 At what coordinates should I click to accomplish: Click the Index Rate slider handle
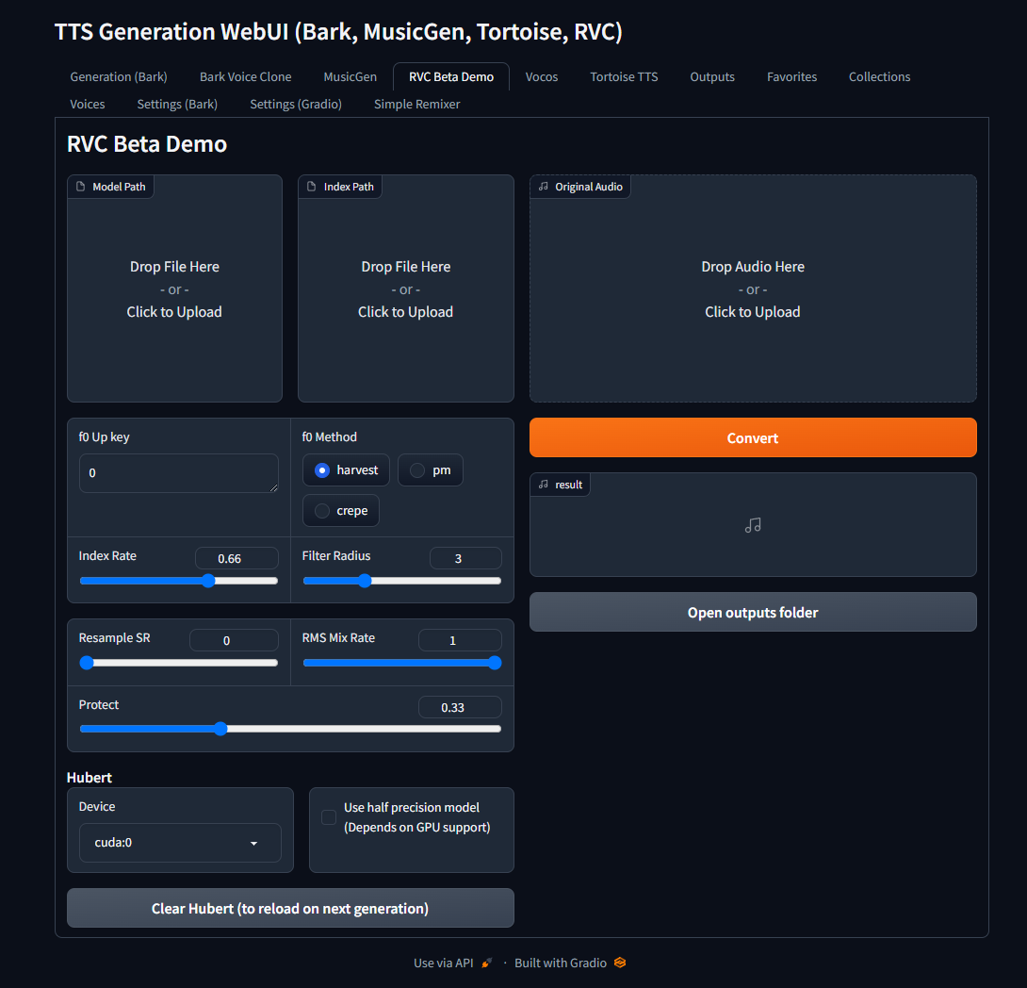[208, 581]
